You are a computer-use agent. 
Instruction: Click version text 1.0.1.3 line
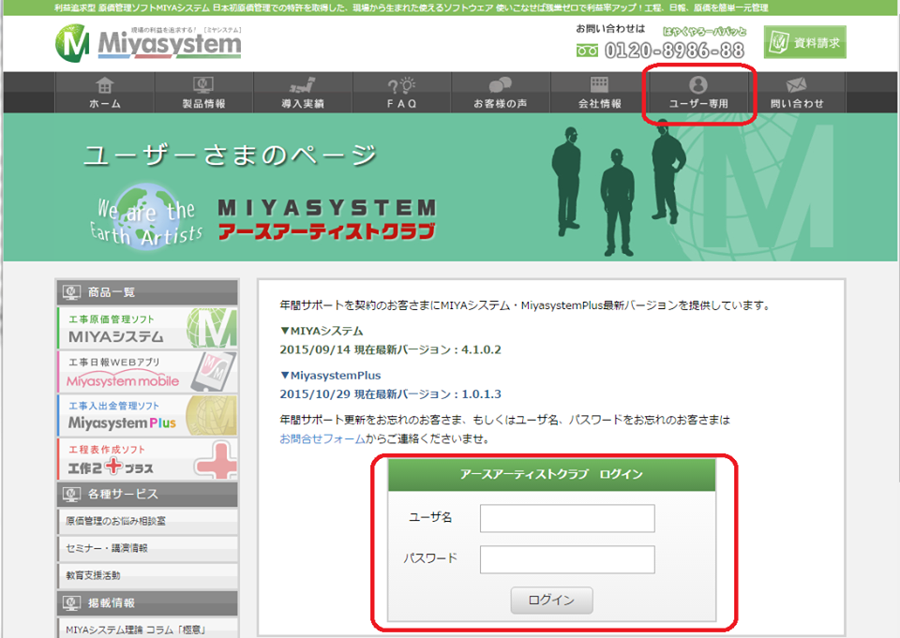point(390,394)
